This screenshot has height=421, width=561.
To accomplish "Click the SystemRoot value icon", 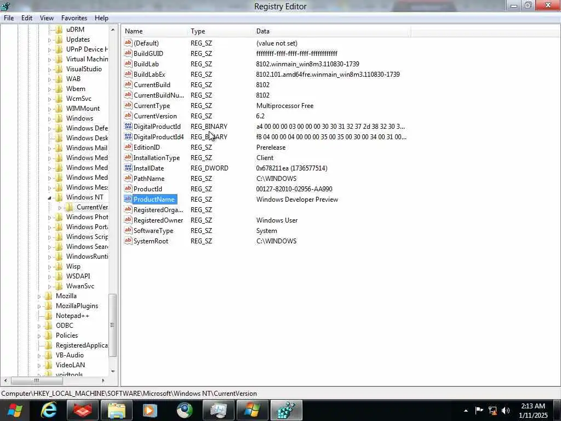I will 128,241.
